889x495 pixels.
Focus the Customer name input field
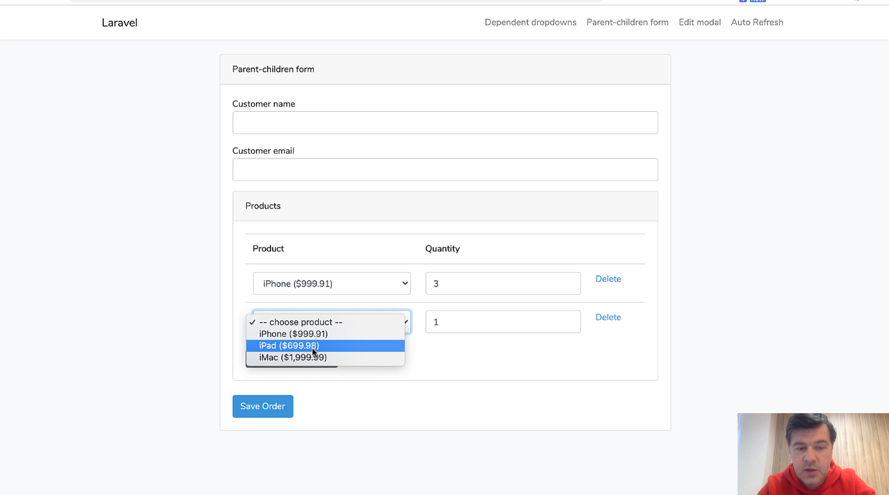coord(445,123)
